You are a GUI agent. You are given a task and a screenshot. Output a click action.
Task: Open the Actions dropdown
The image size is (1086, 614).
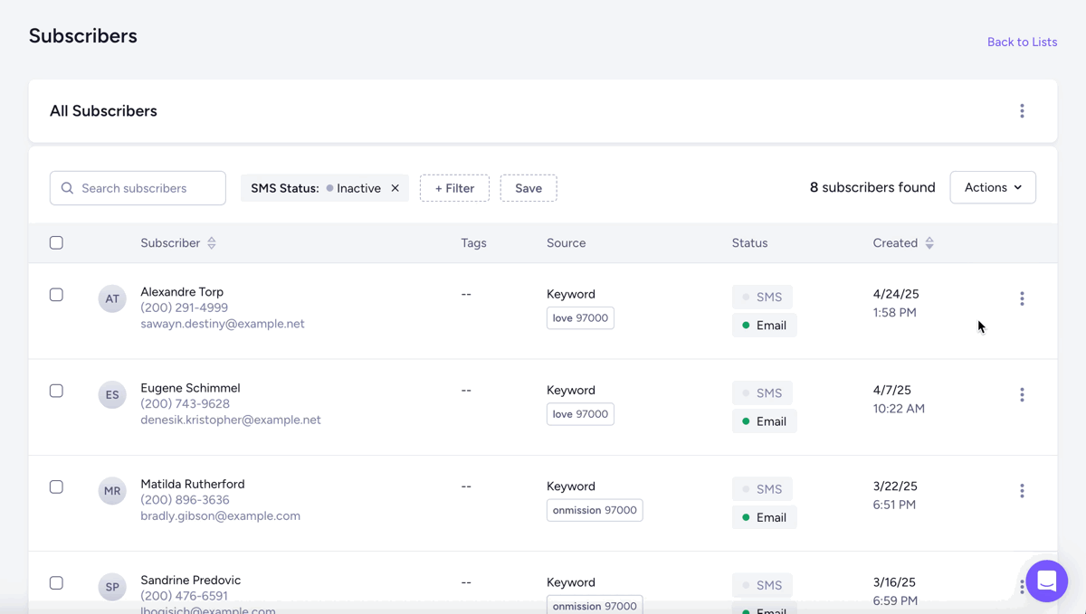pyautogui.click(x=993, y=187)
